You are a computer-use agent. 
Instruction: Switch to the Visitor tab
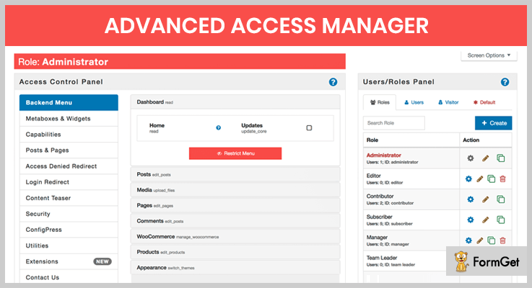click(x=448, y=102)
